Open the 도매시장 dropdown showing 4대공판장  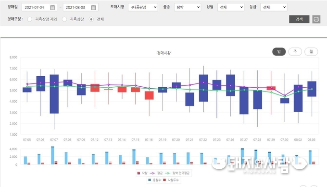[x=143, y=7]
